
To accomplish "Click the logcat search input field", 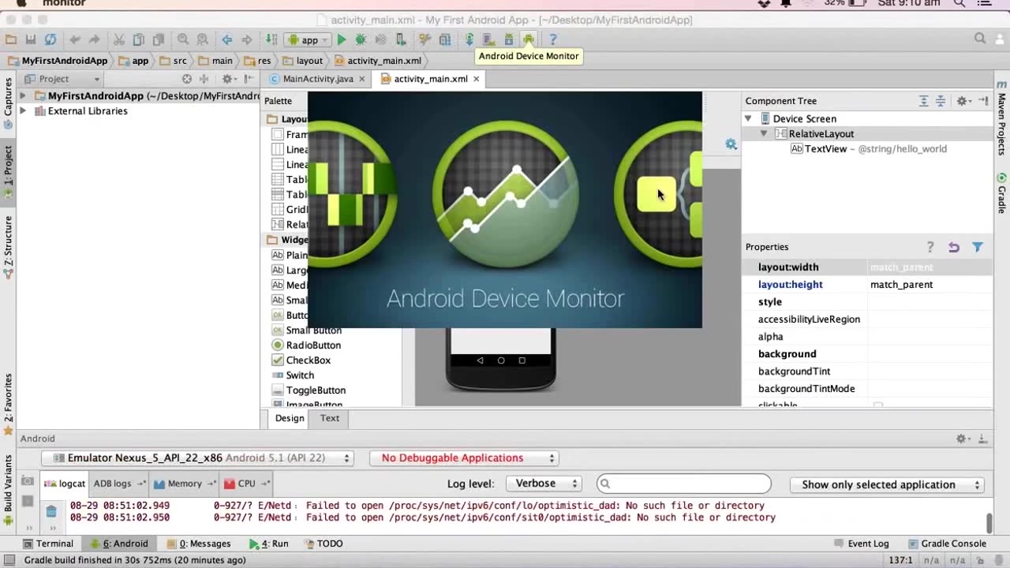I will (x=683, y=484).
